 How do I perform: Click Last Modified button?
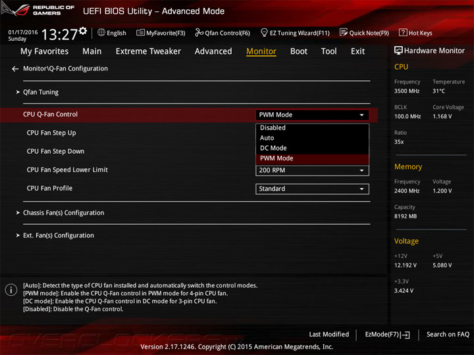point(329,335)
